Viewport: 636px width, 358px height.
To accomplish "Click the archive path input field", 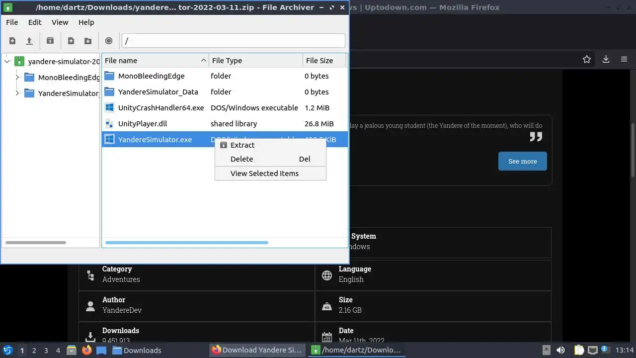I will [x=233, y=41].
